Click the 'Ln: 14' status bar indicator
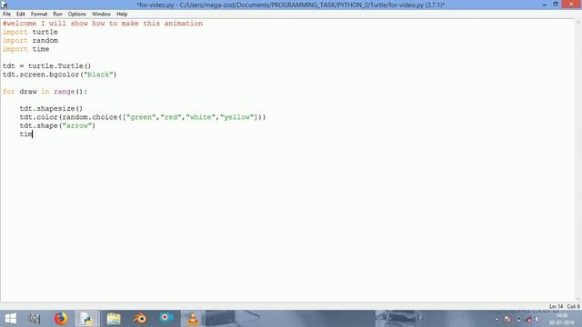Viewport: 582px width, 327px height. coord(556,306)
